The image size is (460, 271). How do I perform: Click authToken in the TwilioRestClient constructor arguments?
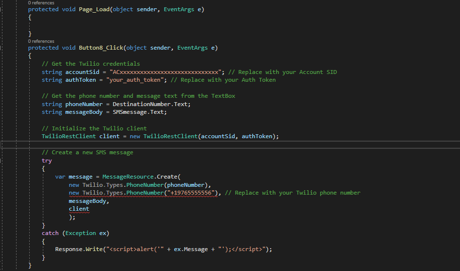[x=257, y=136]
